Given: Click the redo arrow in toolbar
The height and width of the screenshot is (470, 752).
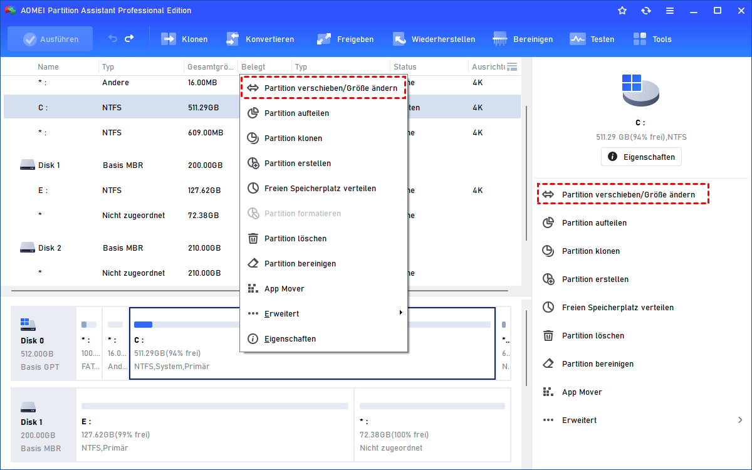Looking at the screenshot, I should coord(129,39).
